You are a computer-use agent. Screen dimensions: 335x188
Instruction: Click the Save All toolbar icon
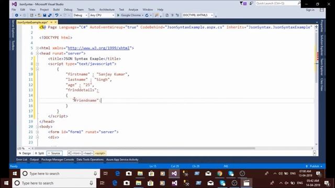point(50,15)
